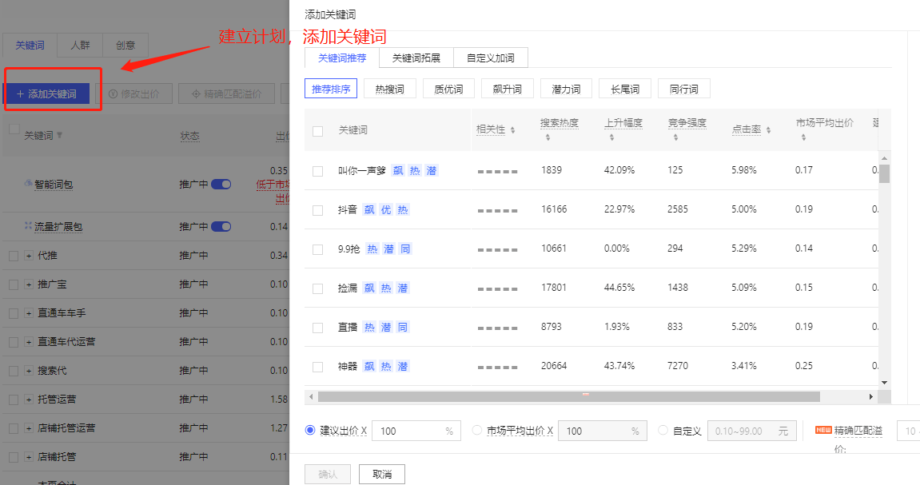Open the 关键词 column filter dropdown
920x485 pixels.
(x=59, y=136)
